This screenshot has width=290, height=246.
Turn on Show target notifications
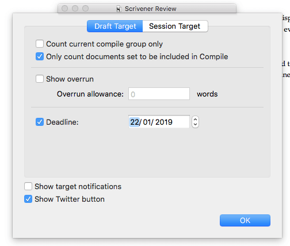28,186
